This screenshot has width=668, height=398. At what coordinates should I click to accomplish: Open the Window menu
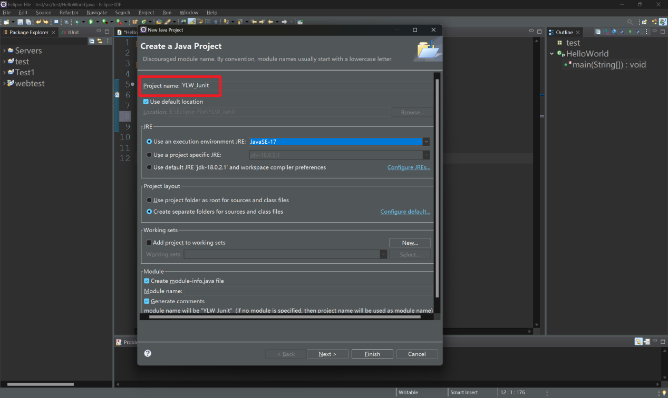(189, 13)
